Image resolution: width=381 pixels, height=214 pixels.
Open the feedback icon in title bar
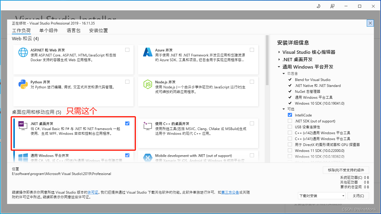[x=332, y=6]
